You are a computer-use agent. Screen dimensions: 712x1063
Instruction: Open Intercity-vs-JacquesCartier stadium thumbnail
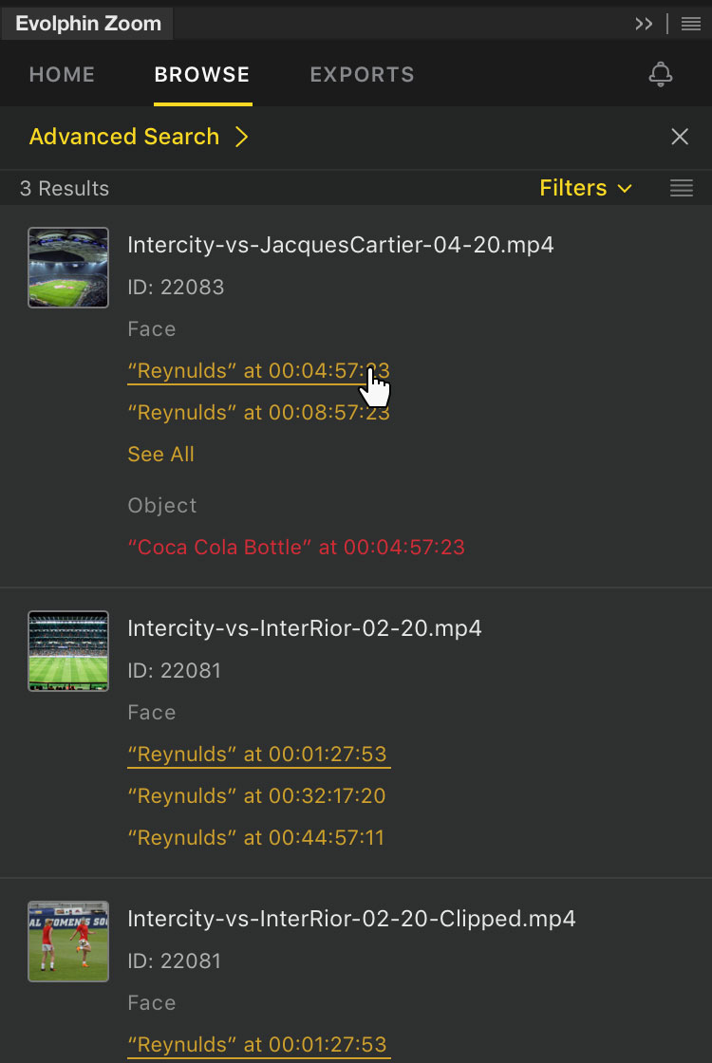(68, 267)
